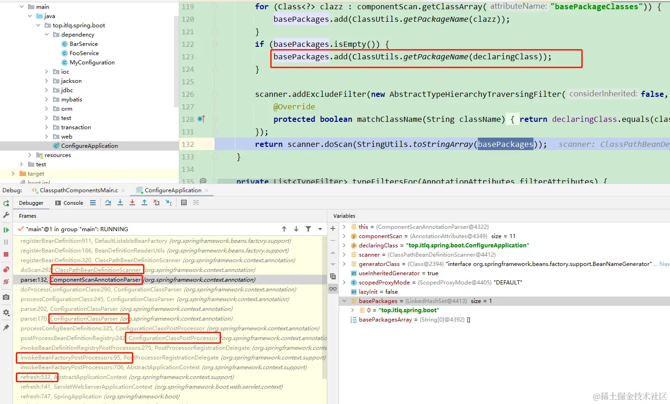Click the Pause program icon
The width and height of the screenshot is (670, 404).
[x=6, y=242]
